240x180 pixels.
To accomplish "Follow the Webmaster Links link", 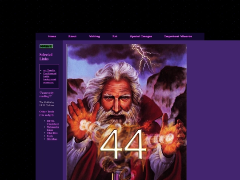I will point(53,128).
